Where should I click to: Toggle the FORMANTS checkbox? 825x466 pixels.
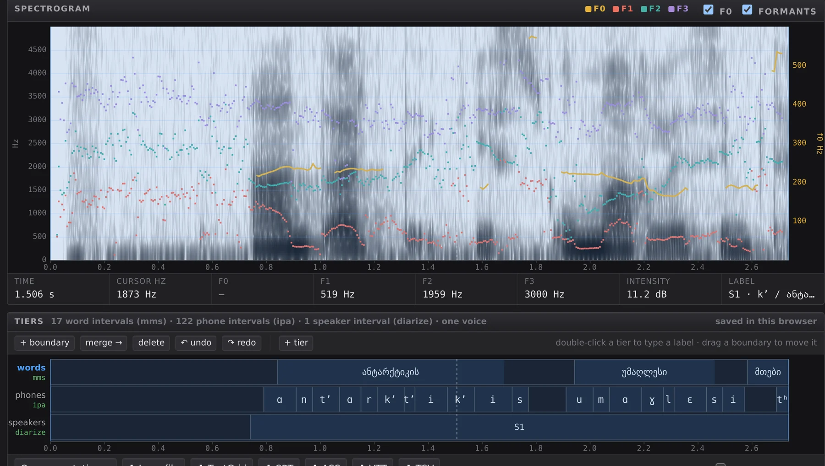click(x=747, y=10)
